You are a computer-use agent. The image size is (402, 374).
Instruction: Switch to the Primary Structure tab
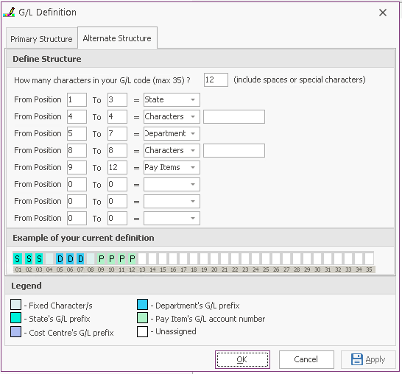pyautogui.click(x=41, y=39)
